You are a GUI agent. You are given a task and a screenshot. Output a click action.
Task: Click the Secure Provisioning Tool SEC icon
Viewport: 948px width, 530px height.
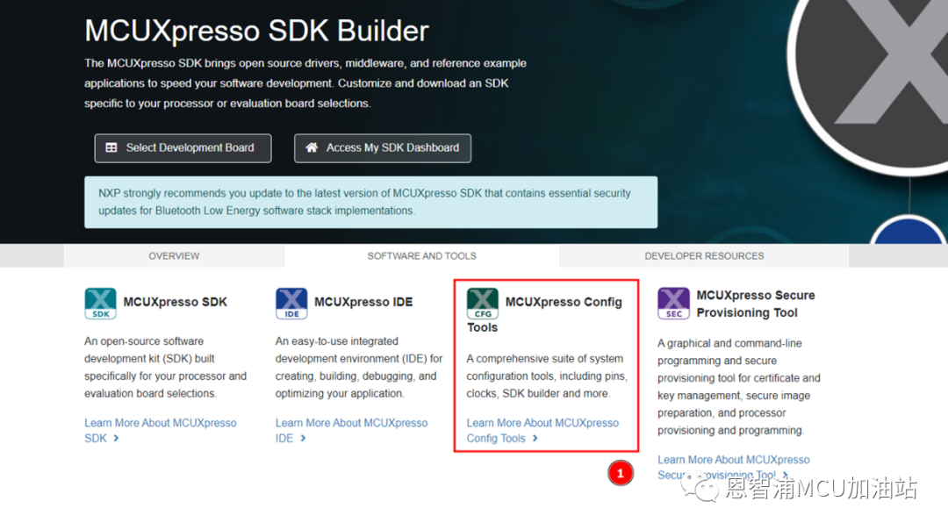point(673,304)
